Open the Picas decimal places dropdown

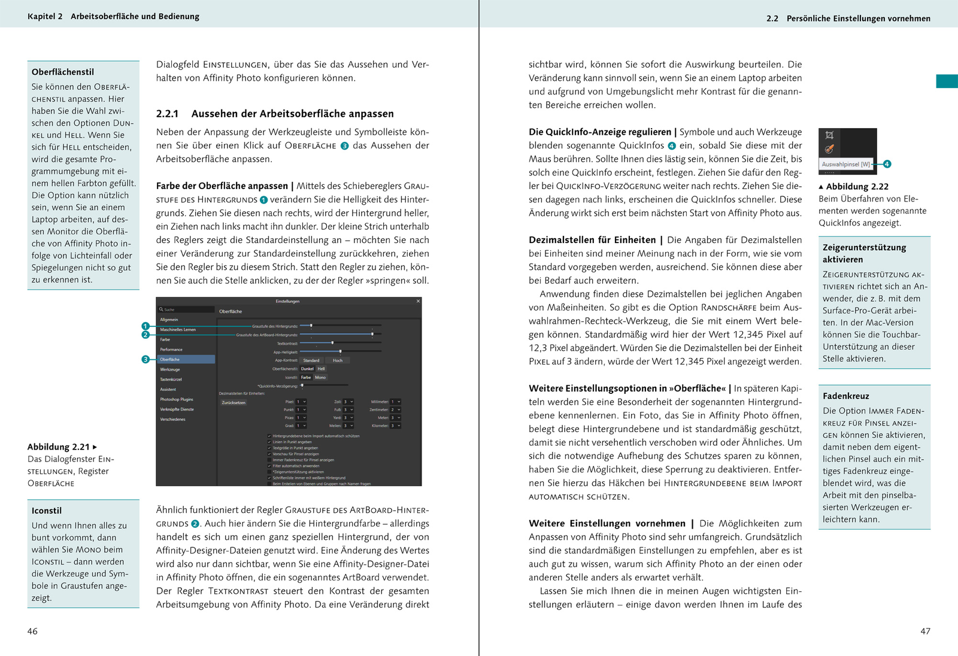tap(301, 417)
